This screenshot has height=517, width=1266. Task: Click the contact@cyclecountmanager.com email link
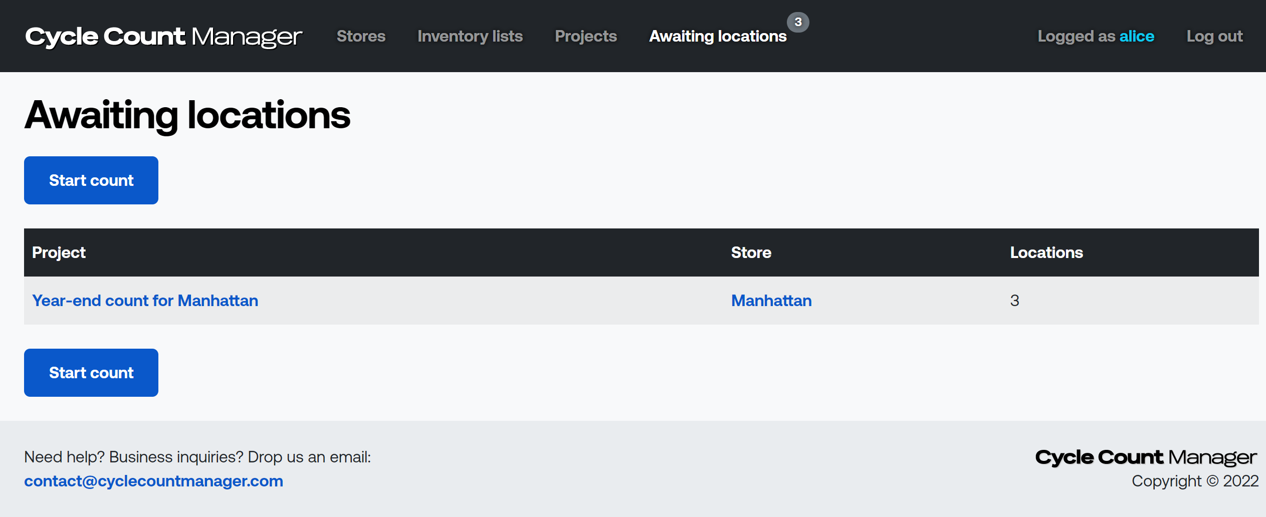[153, 481]
